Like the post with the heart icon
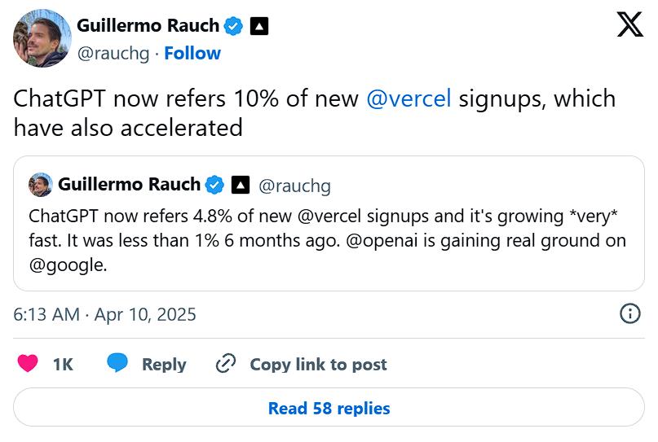This screenshot has width=658, height=442. pyautogui.click(x=28, y=364)
